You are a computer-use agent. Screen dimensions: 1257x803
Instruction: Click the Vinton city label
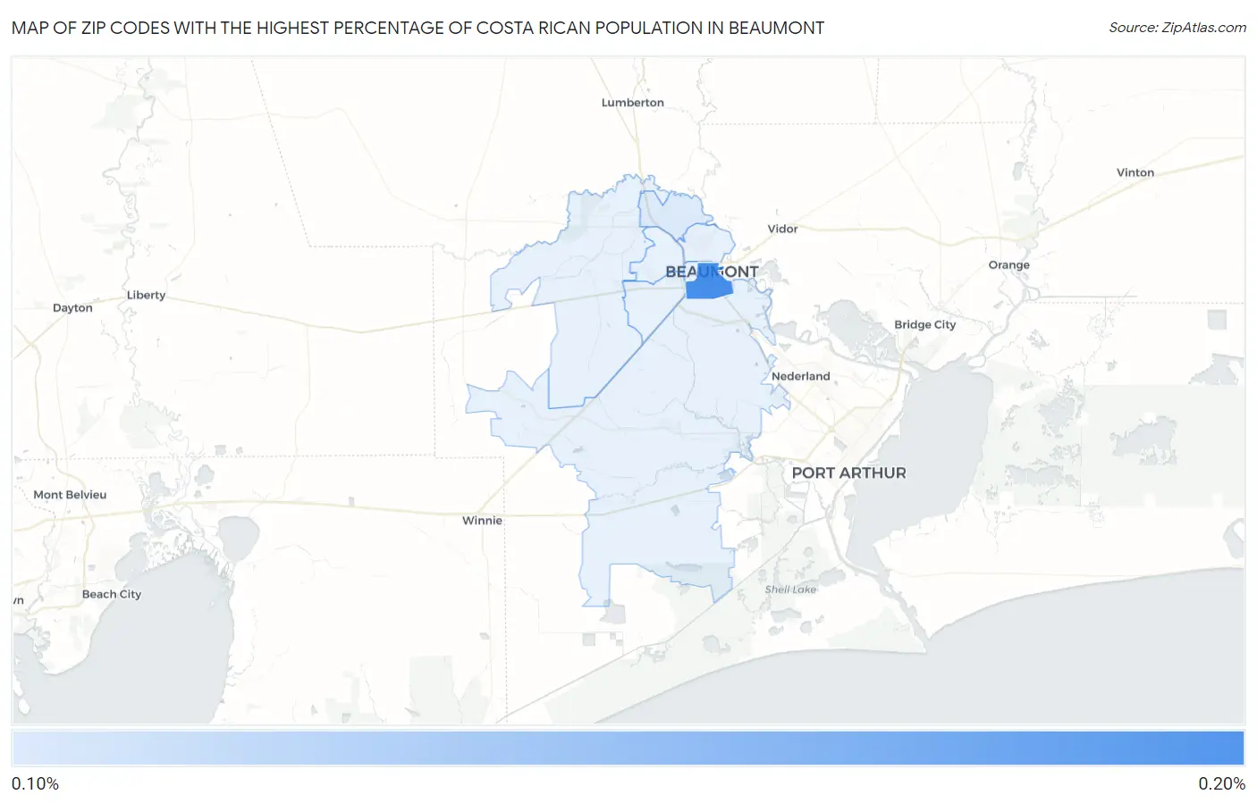1135,172
